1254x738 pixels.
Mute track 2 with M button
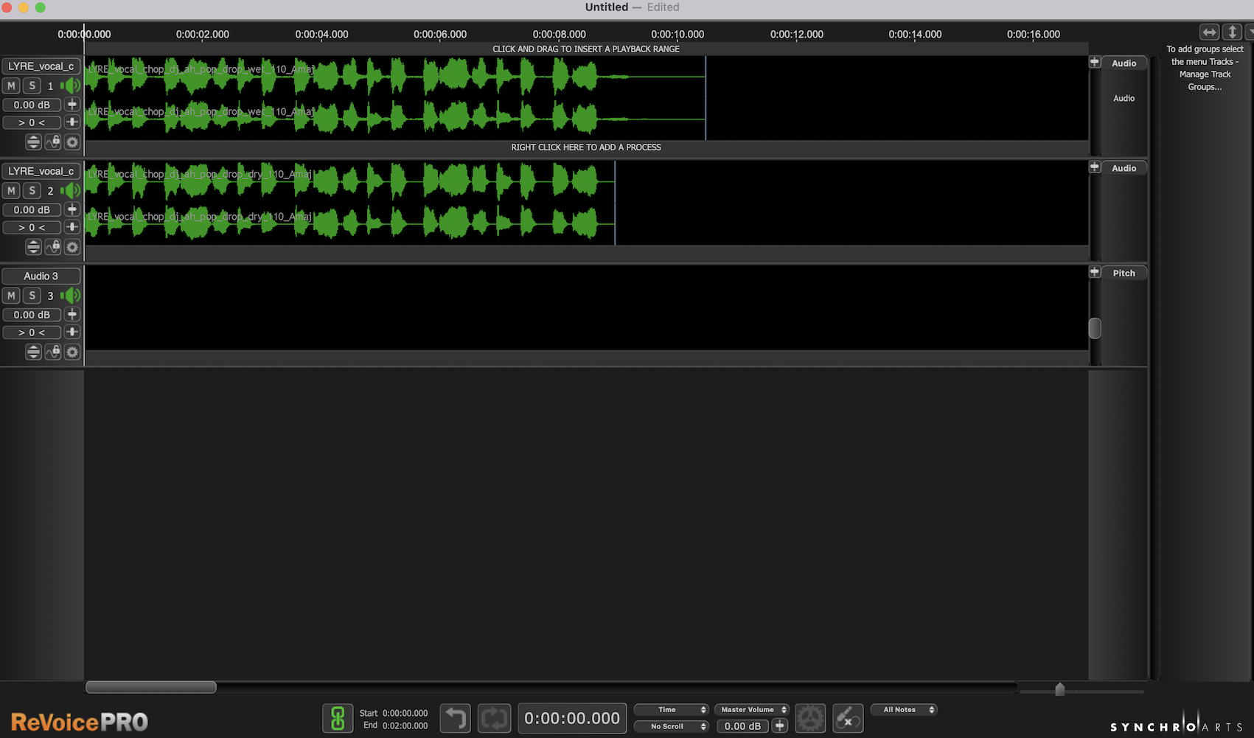point(11,190)
